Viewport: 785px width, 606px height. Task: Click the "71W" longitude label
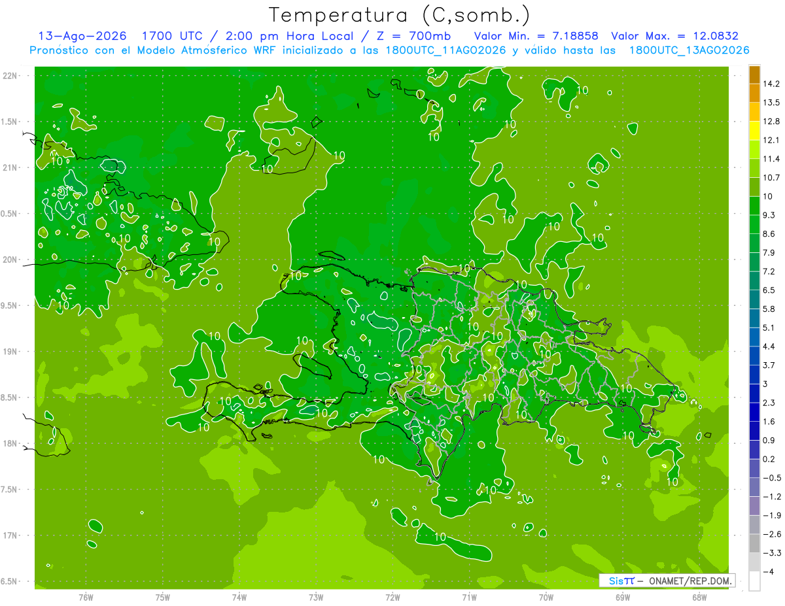(x=469, y=597)
